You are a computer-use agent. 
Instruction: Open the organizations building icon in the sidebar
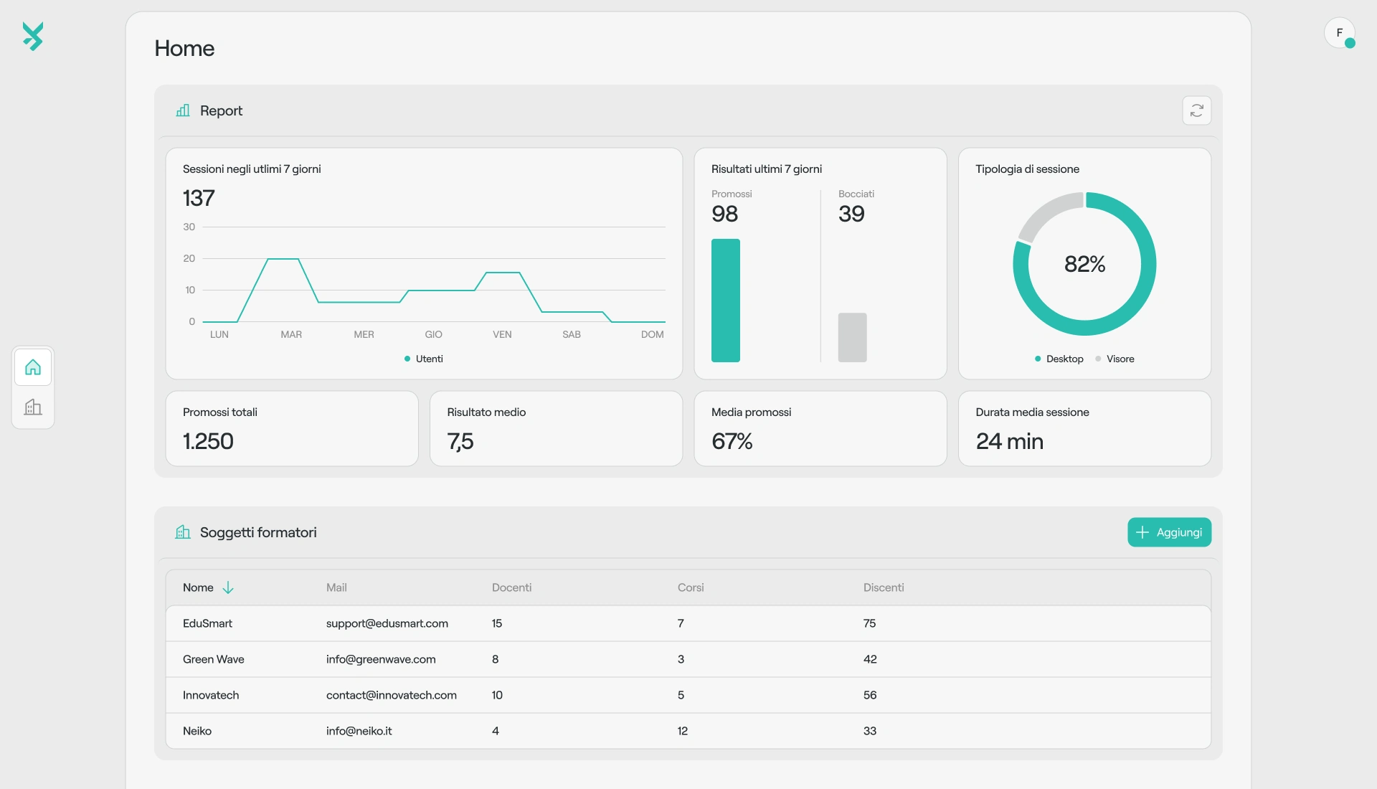click(x=33, y=407)
